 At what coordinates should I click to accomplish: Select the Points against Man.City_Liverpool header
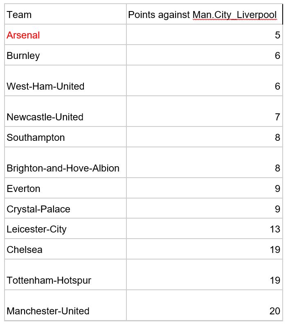pos(205,14)
